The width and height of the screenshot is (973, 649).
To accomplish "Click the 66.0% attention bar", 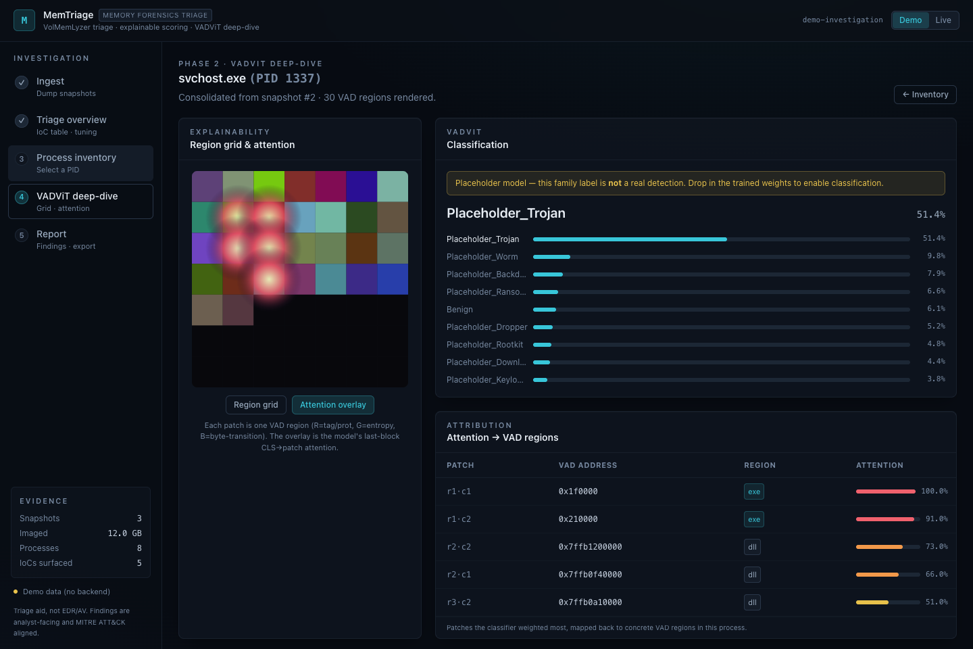I will click(x=888, y=575).
